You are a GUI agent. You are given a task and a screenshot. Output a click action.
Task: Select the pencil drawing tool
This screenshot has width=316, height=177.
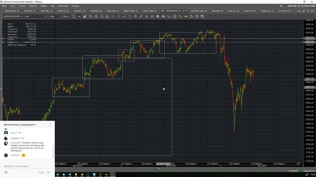coord(141,16)
